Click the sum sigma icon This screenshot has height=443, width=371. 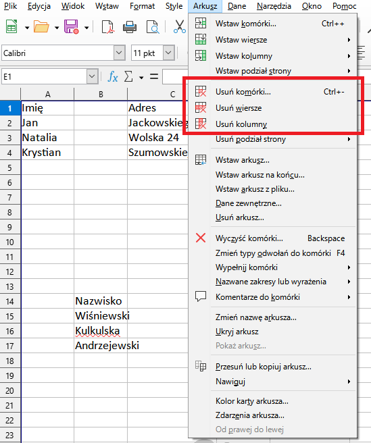point(128,76)
